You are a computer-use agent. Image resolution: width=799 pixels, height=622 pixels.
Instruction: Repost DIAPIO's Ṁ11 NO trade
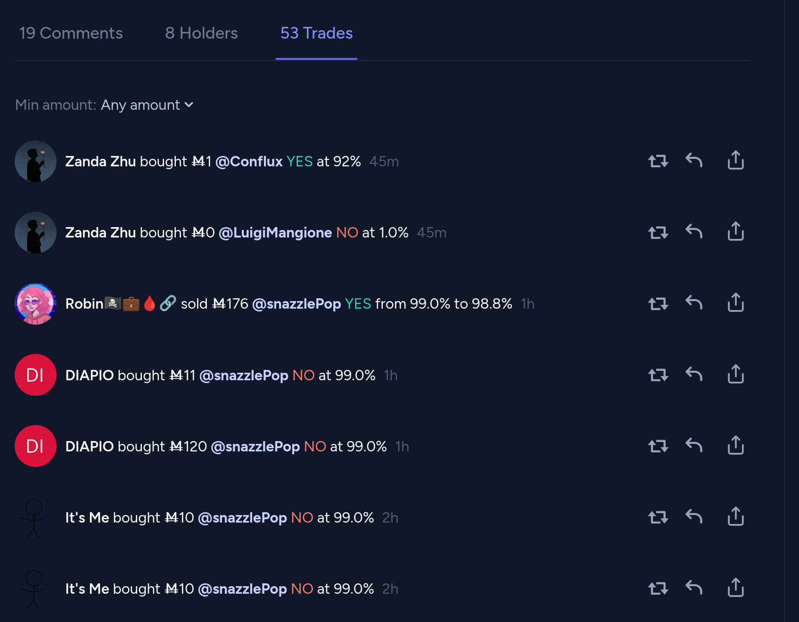pyautogui.click(x=658, y=375)
